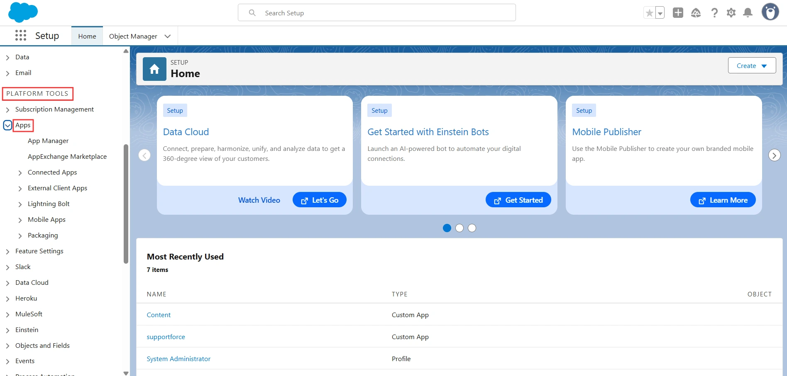
Task: Select the first carousel page dot
Action: coord(447,228)
